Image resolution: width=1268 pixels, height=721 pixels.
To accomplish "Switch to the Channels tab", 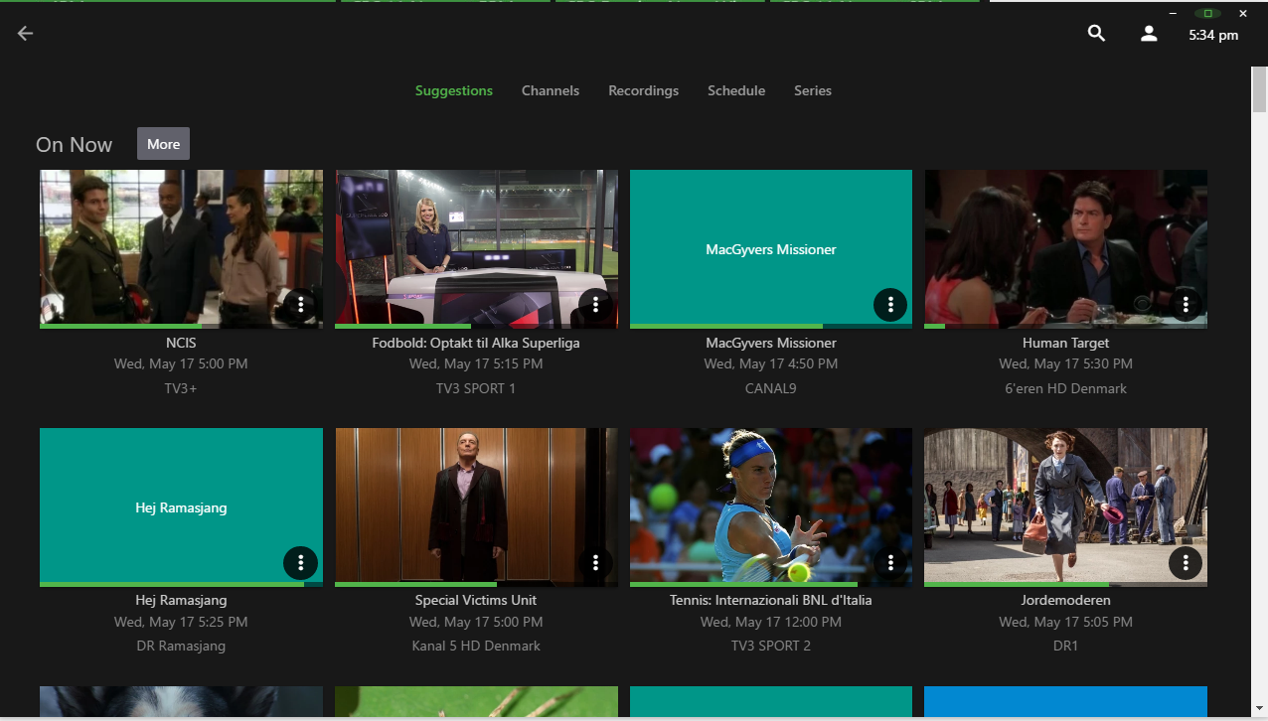I will coord(551,90).
